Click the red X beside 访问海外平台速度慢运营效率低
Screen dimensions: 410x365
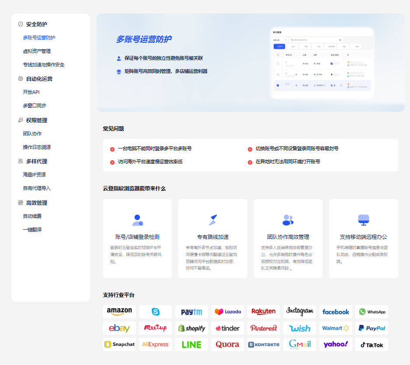[x=112, y=162]
